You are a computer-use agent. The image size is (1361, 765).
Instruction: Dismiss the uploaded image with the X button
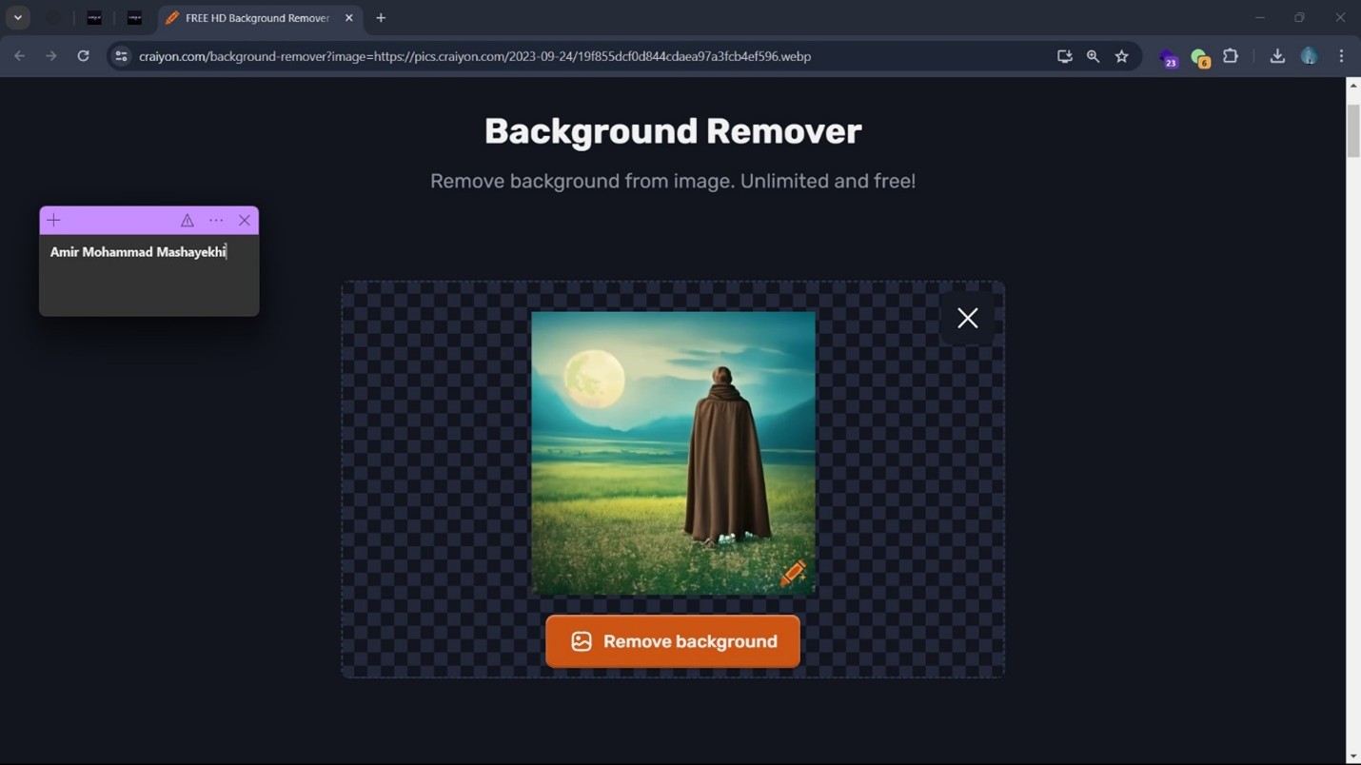click(x=968, y=318)
